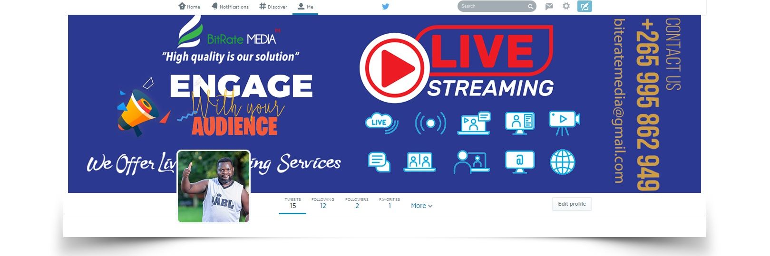This screenshot has height=256, width=770.
Task: Click the chat bubbles icon
Action: (x=379, y=162)
